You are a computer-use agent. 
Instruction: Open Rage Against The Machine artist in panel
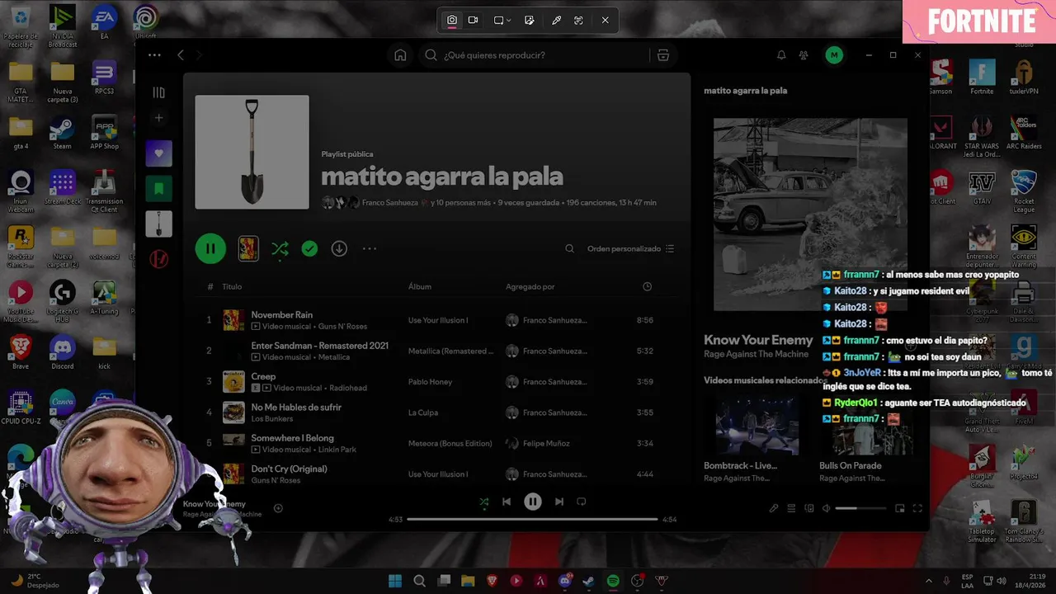[x=756, y=354]
